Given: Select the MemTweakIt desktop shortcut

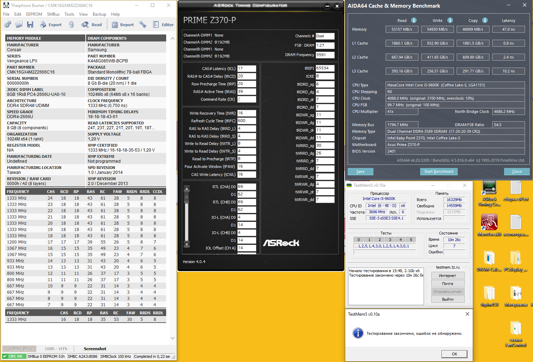Looking at the screenshot, I should 489,225.
